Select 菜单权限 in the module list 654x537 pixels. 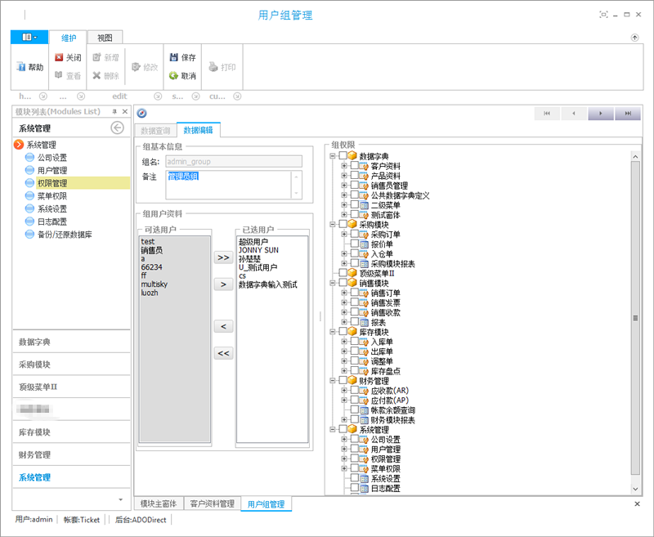pyautogui.click(x=52, y=196)
